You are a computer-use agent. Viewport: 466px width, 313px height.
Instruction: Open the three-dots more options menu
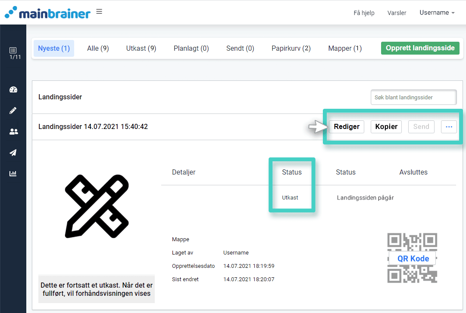(449, 126)
